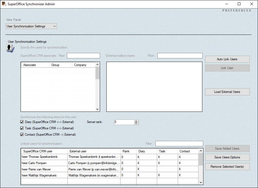Click the Diary column header

[147, 151]
